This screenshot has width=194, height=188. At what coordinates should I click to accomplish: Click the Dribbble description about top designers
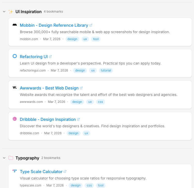click(93, 126)
